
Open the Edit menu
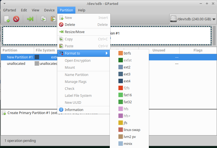coord(24,10)
